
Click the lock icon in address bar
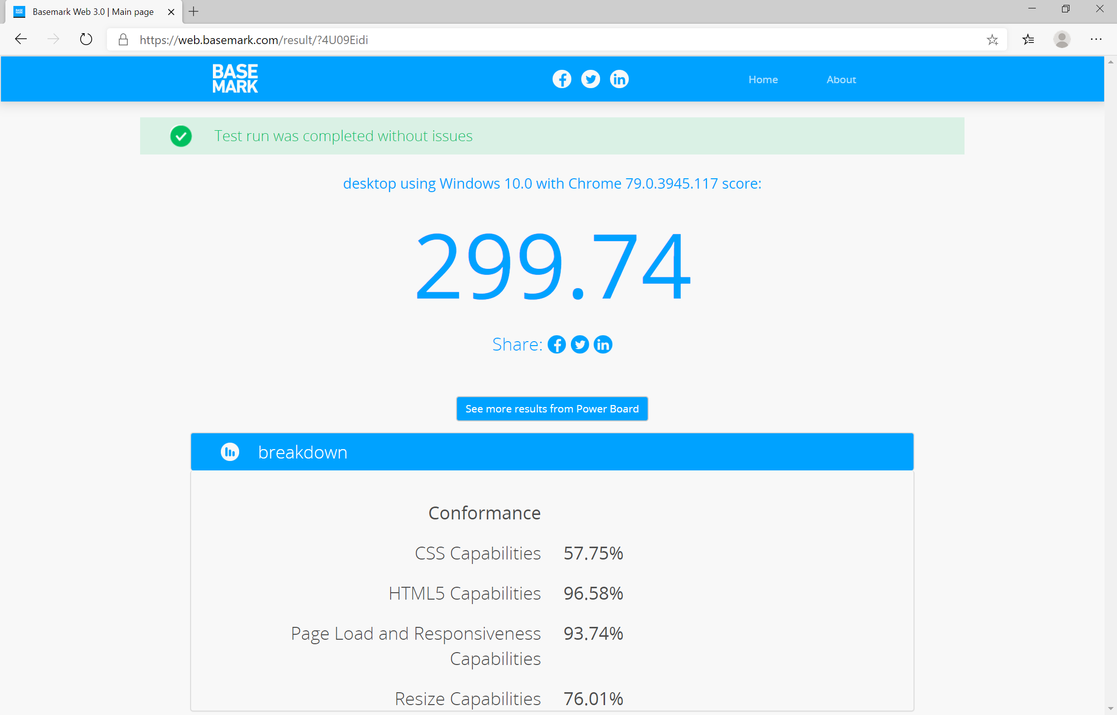tap(123, 40)
